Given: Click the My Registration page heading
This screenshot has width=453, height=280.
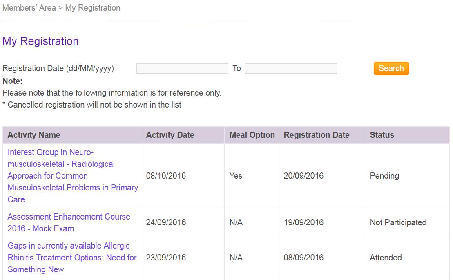Looking at the screenshot, I should [x=40, y=41].
